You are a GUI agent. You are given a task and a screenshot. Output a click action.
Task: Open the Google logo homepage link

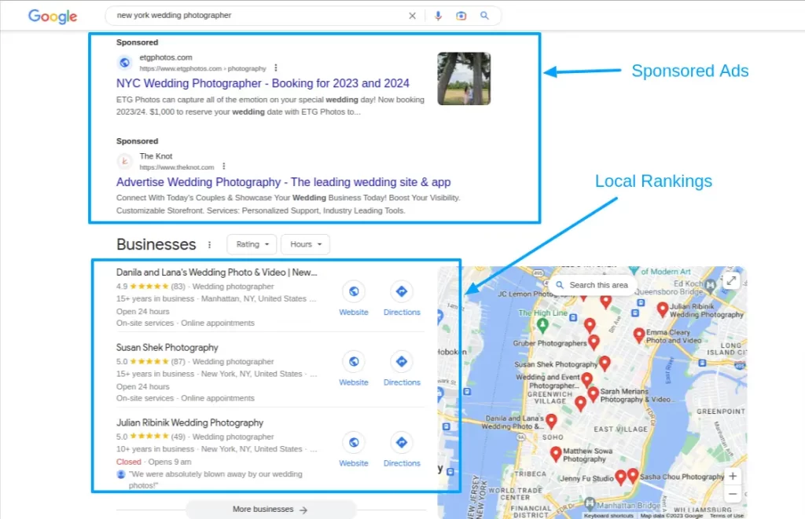pos(53,16)
